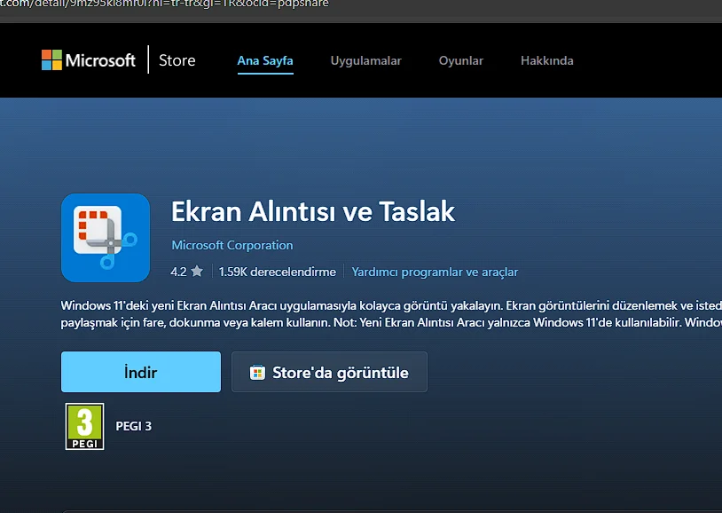This screenshot has height=513, width=722.
Task: Open the Microsoft Corporation publisher link
Action: (232, 245)
